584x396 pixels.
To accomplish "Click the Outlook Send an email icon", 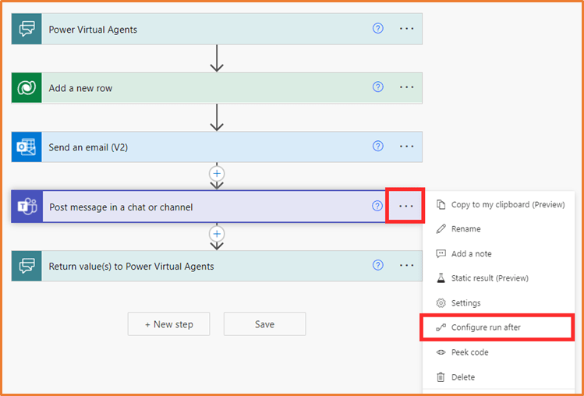I will [x=27, y=147].
